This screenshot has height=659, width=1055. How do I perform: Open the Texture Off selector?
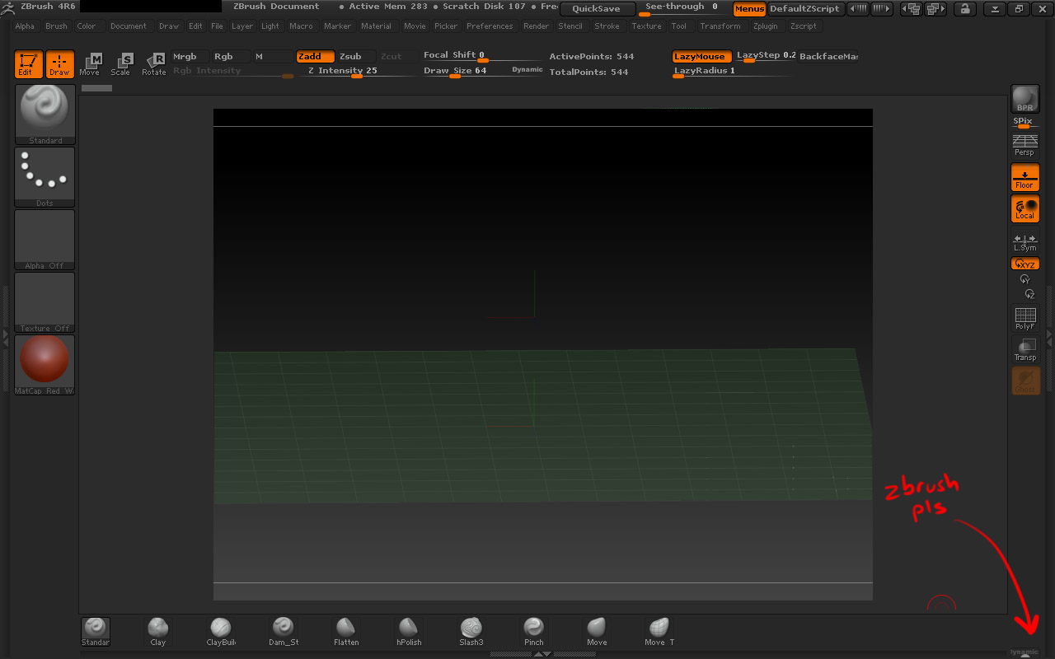[x=45, y=302]
